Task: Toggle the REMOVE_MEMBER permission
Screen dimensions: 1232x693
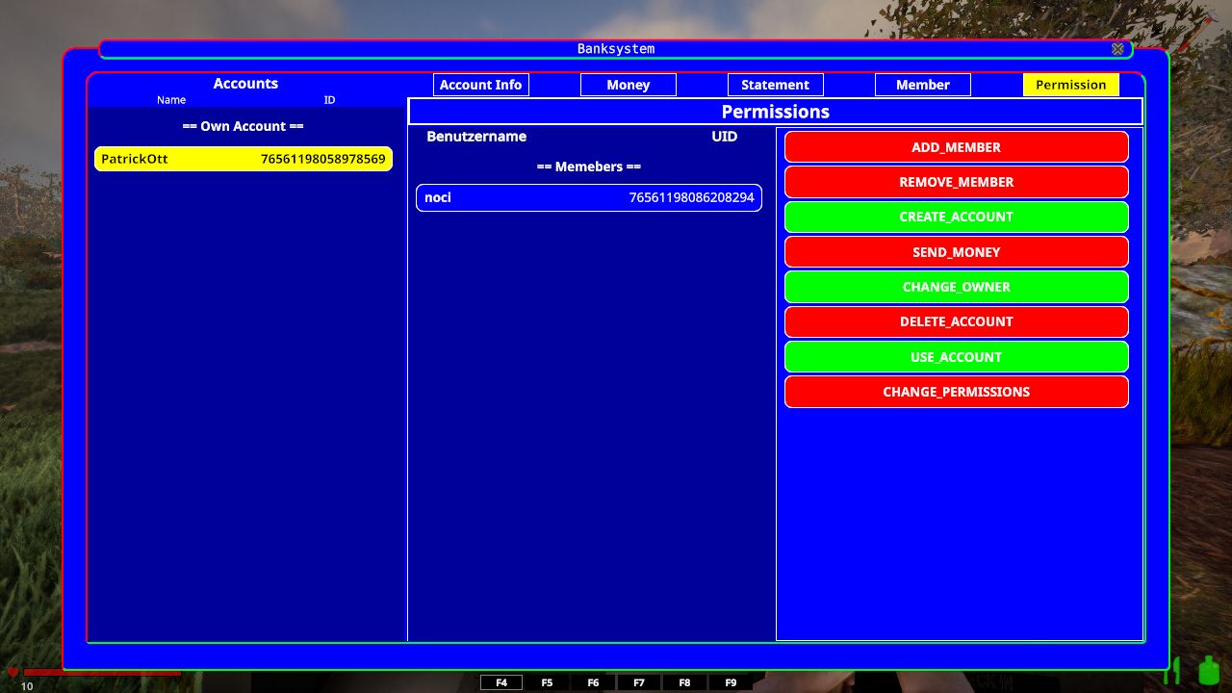Action: (956, 182)
